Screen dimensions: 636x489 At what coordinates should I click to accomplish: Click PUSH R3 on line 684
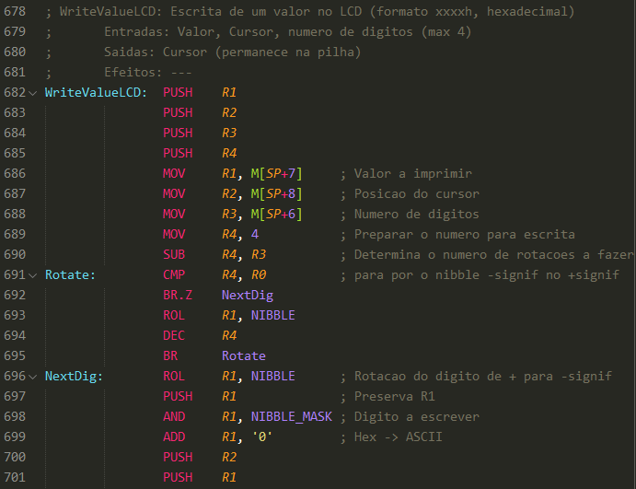point(200,134)
